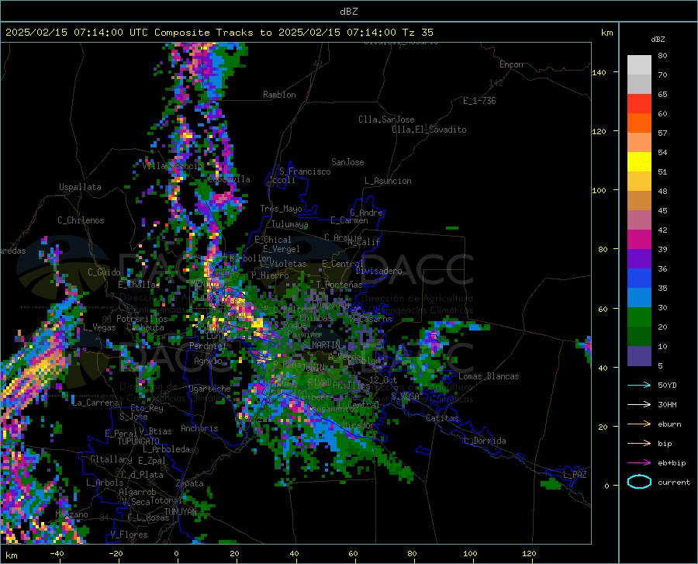Screen dimensions: 698x564
Task: Click the E_1-736 map label
Action: pyautogui.click(x=479, y=101)
